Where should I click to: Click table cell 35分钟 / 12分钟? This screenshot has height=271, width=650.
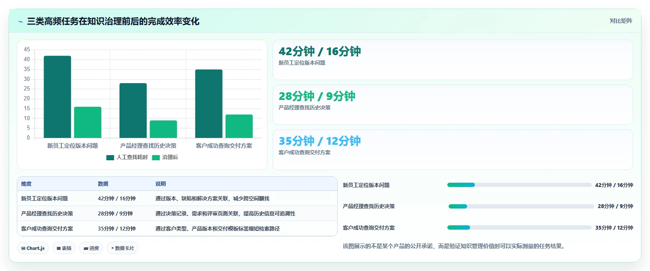(x=117, y=229)
